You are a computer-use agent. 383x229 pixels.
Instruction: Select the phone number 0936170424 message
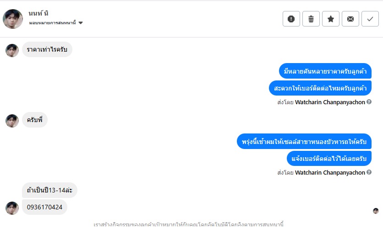pos(44,207)
